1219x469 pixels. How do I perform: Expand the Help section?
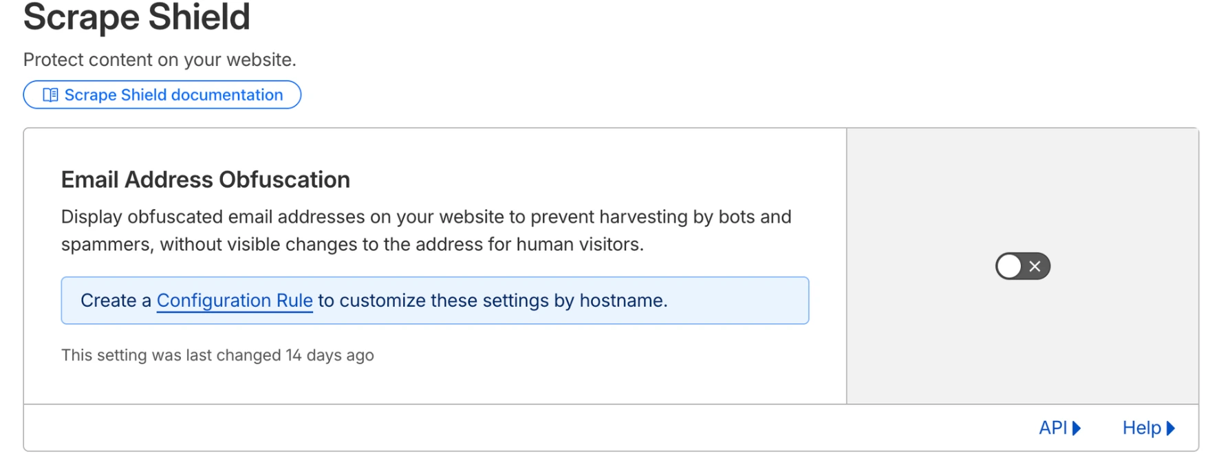click(x=1141, y=428)
